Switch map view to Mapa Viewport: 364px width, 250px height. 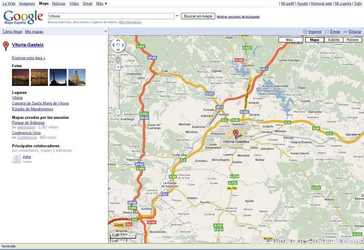(314, 40)
